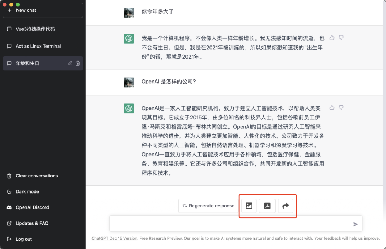Image resolution: width=386 pixels, height=249 pixels.
Task: Click the ChatGPT logo beside the last reply
Action: click(x=129, y=108)
